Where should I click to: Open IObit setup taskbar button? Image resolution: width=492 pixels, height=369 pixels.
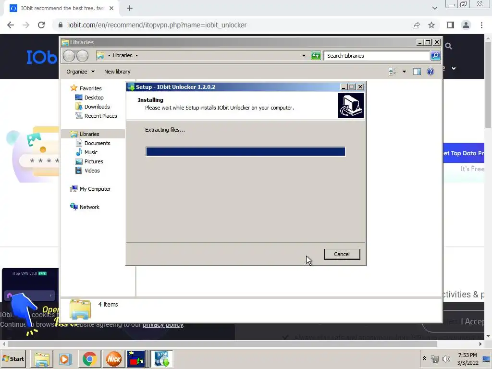(x=162, y=359)
